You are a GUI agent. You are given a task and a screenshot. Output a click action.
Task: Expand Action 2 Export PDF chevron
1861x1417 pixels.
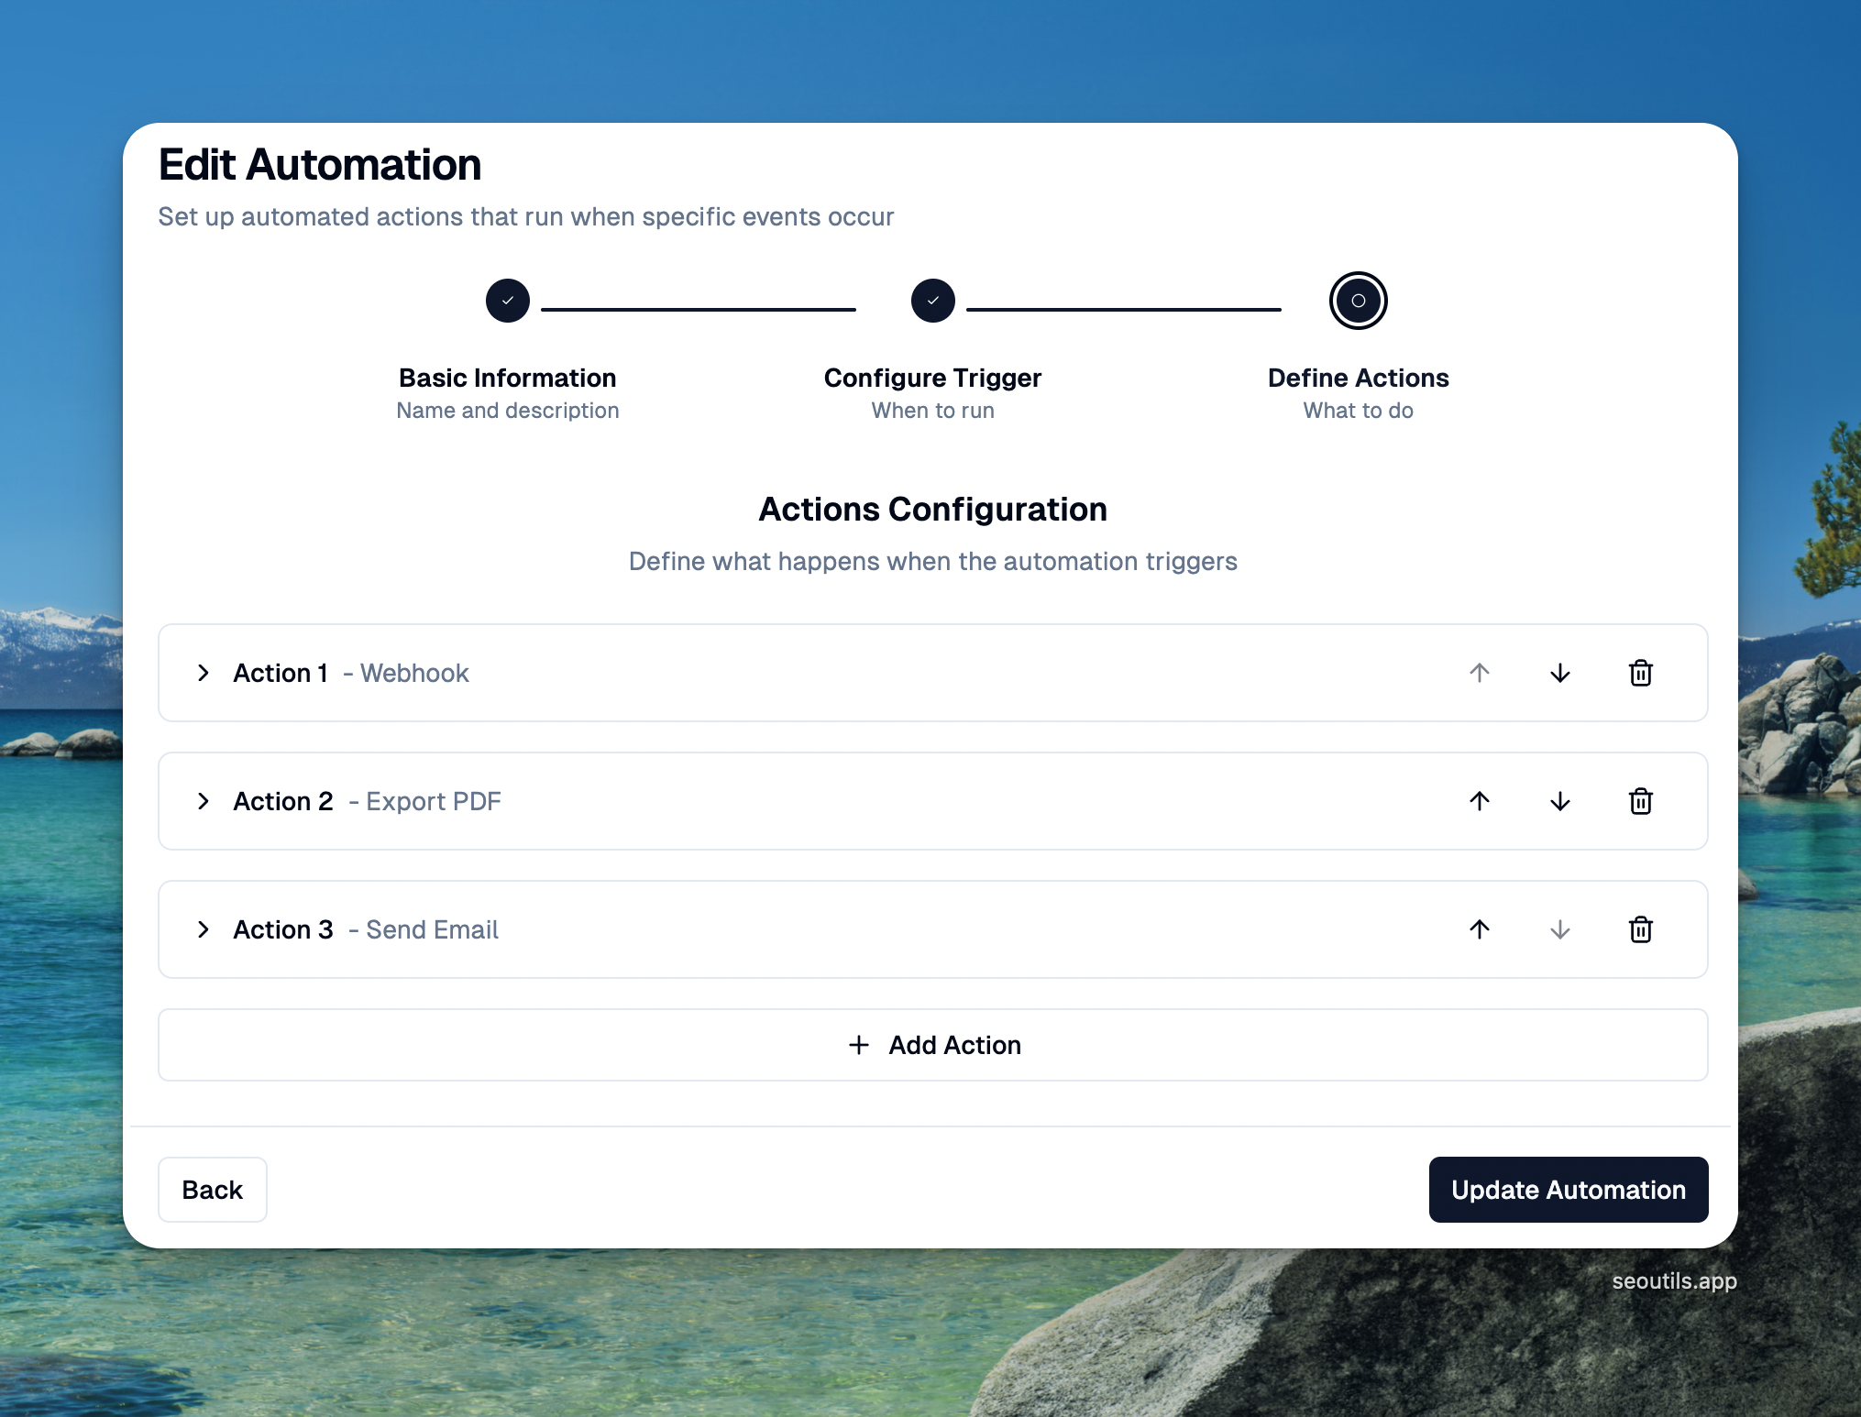pos(204,801)
